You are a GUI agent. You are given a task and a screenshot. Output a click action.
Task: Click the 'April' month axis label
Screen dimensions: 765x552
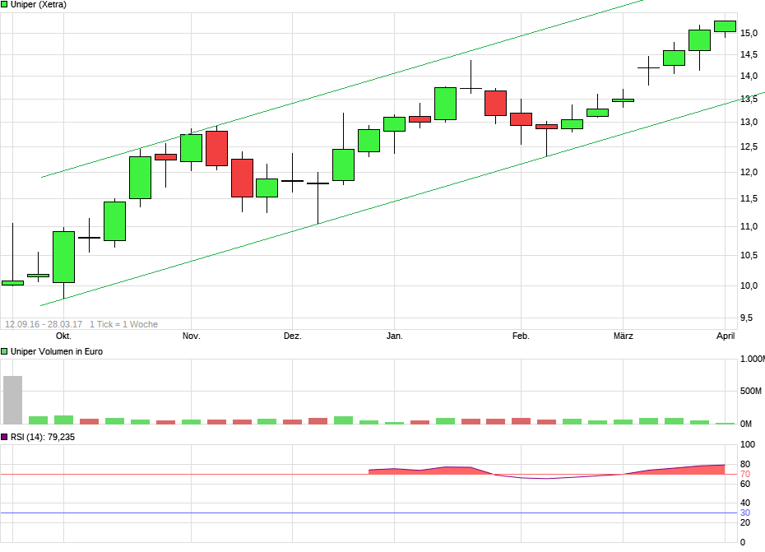point(726,336)
